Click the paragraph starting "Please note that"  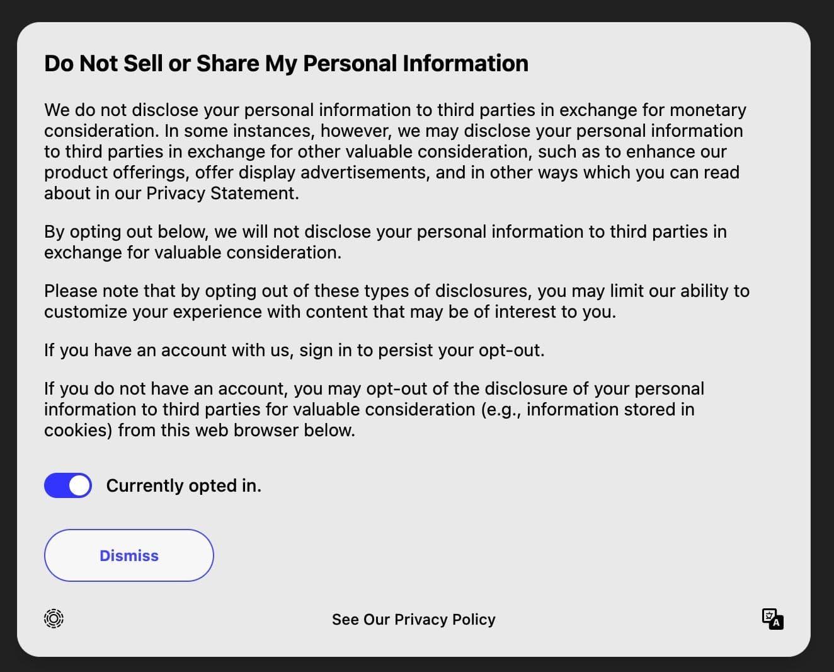[x=396, y=301]
